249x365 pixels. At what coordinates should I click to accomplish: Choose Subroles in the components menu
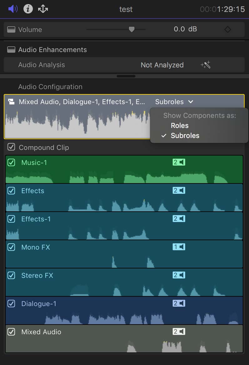click(x=185, y=135)
